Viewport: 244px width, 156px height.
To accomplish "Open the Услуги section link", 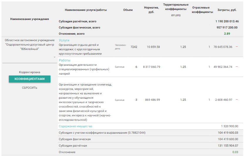I will click(x=64, y=40).
